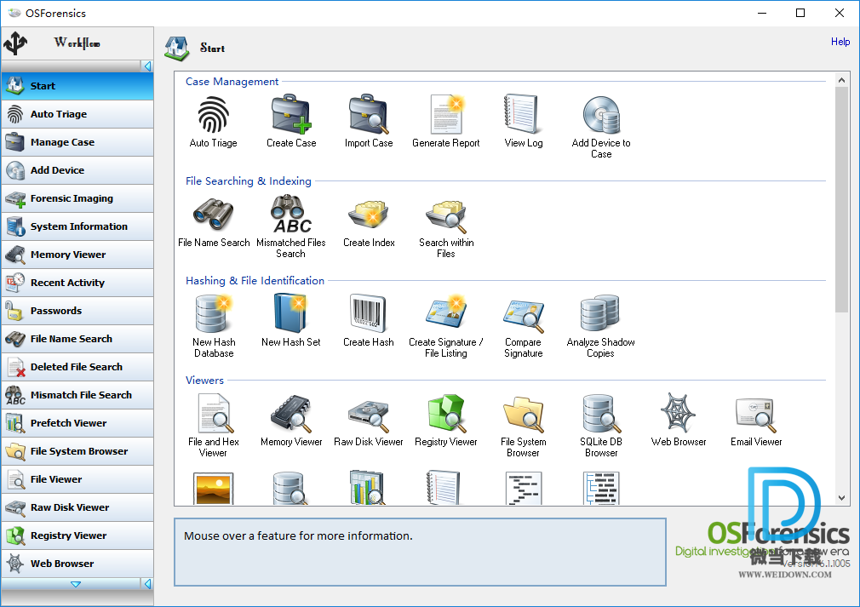Open Forensic Imaging sidebar item
The width and height of the screenshot is (860, 607).
[x=77, y=198]
